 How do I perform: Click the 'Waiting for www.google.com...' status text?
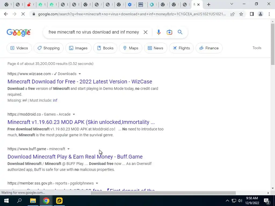pos(23,193)
